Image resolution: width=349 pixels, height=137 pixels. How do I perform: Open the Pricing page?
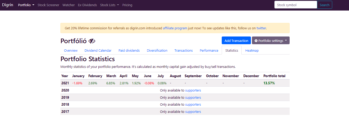[127, 5]
